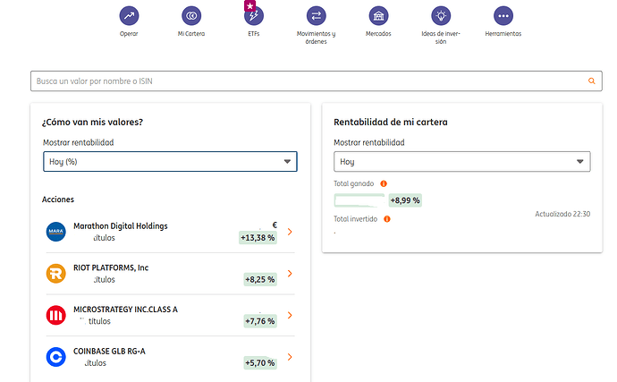Click the Total invertido label
Viewport: 617px width, 382px height.
(x=355, y=219)
